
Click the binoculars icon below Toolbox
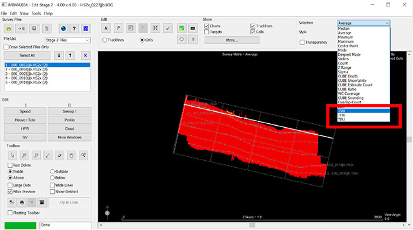[x=22, y=202]
